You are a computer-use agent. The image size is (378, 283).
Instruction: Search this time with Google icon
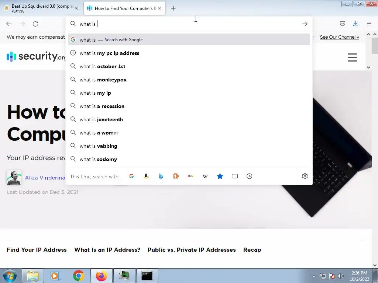pos(131,176)
